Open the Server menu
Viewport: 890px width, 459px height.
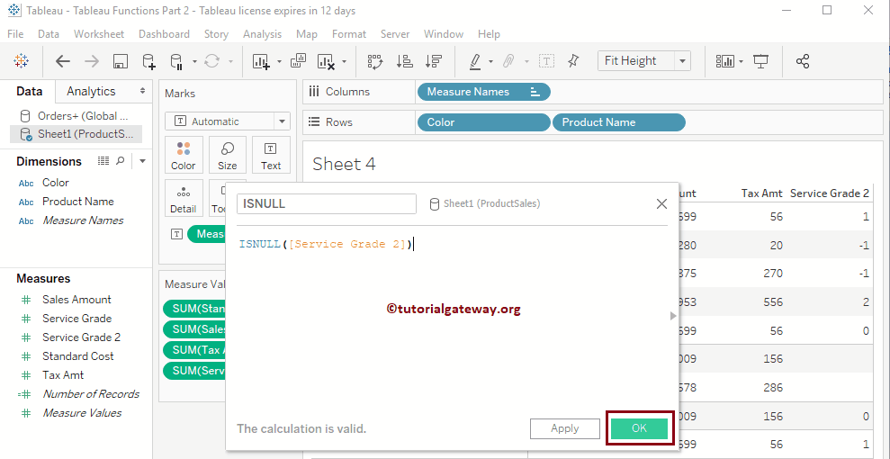(x=395, y=34)
